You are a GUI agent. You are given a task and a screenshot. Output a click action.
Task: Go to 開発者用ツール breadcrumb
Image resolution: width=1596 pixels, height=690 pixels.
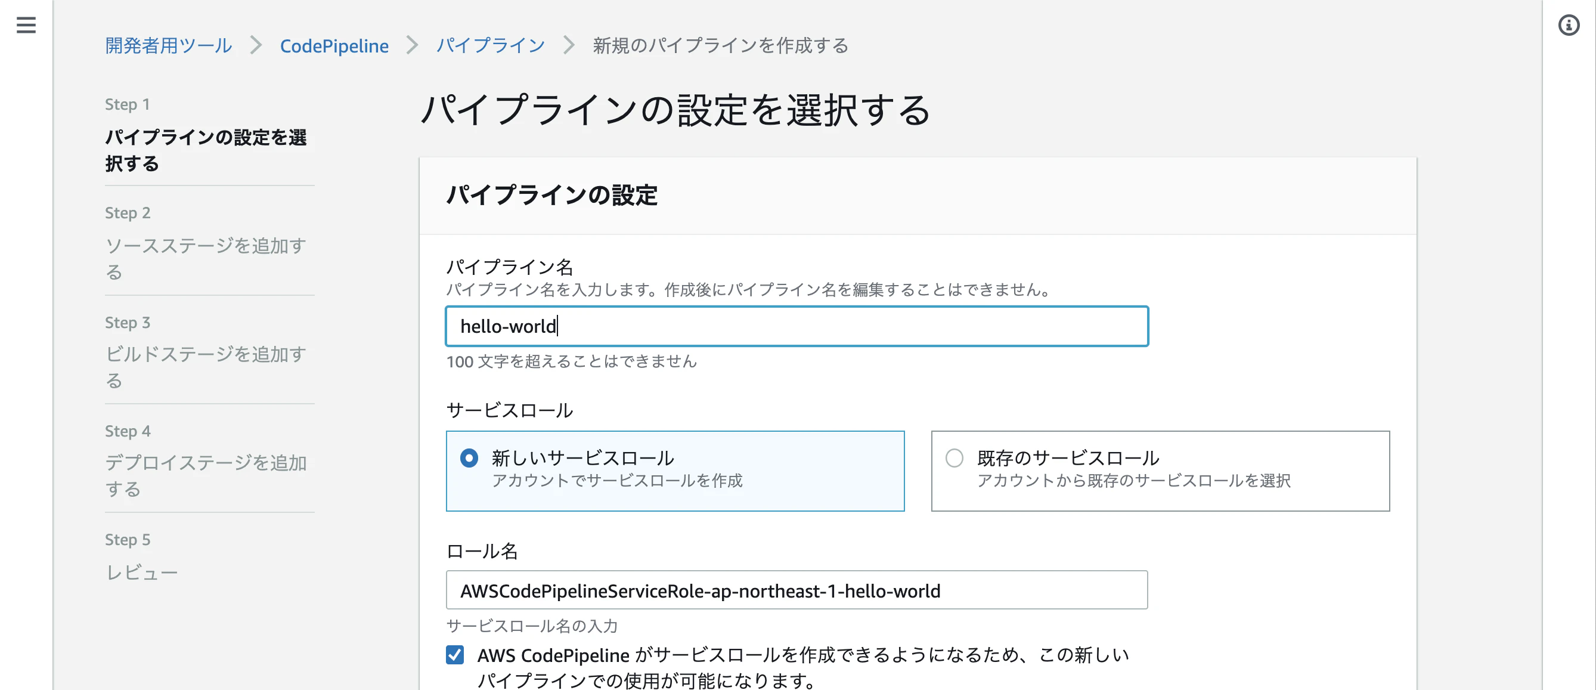tap(169, 45)
